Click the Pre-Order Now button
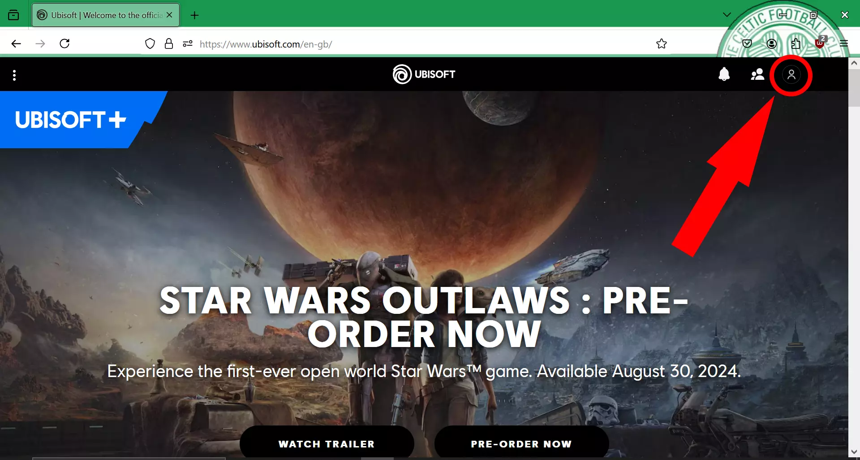The height and width of the screenshot is (460, 860). [521, 443]
